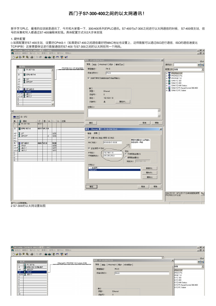Toggle the IP protocol in use checkbox

89,148
